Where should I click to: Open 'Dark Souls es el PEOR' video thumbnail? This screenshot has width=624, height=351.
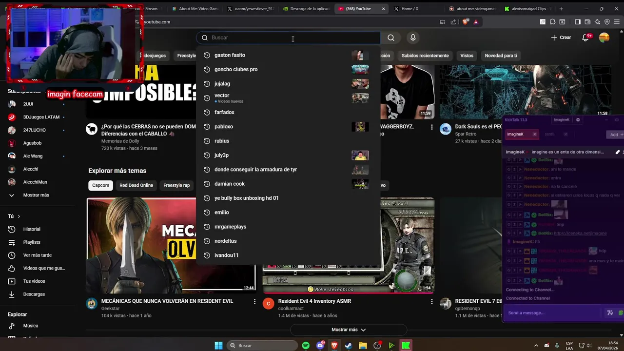[525, 92]
